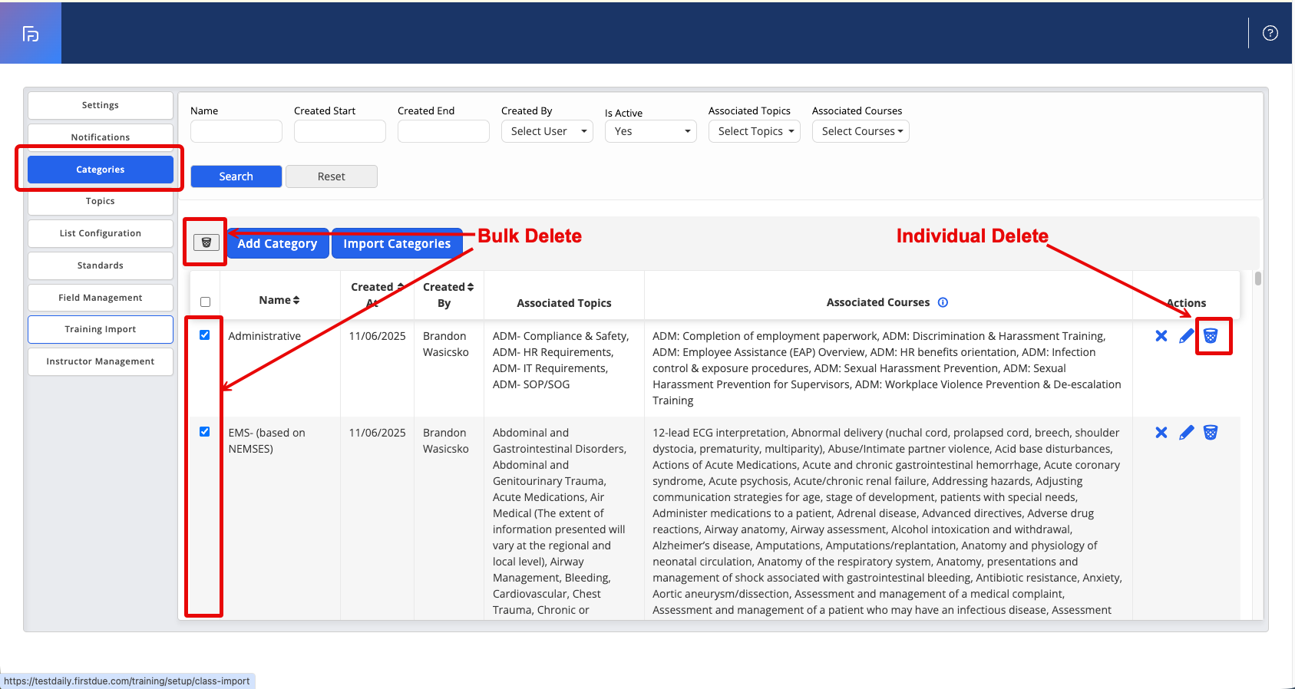This screenshot has width=1295, height=689.
Task: Open the Settings sidebar item
Action: tap(101, 105)
